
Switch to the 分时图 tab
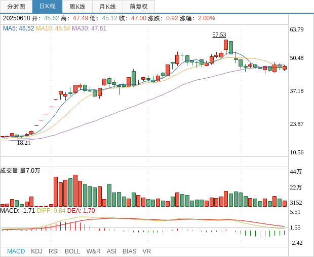pos(16,7)
